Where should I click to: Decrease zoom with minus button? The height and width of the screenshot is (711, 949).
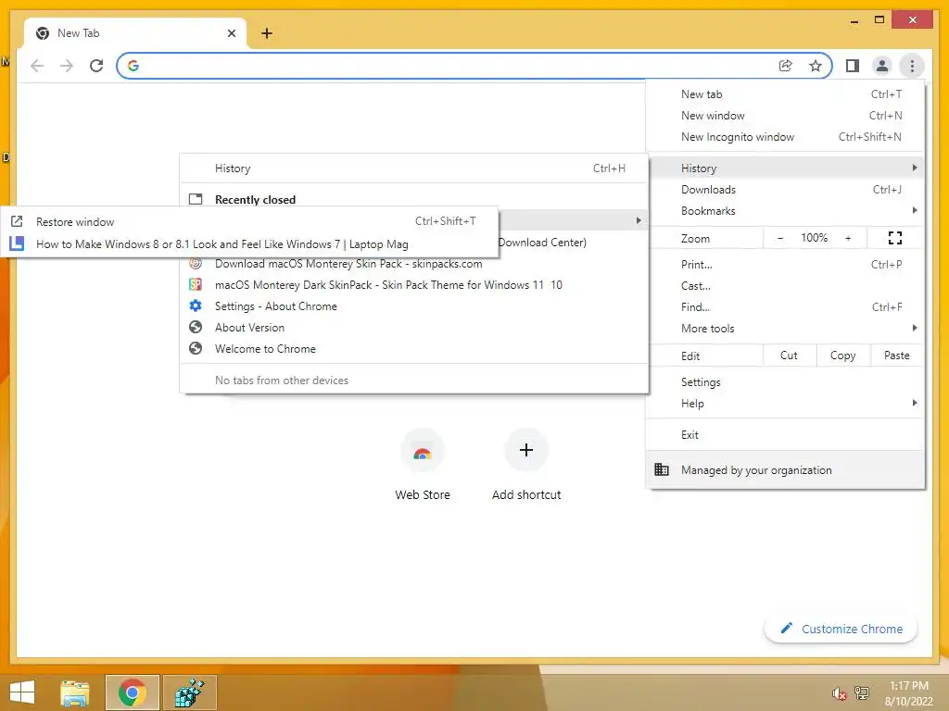780,238
